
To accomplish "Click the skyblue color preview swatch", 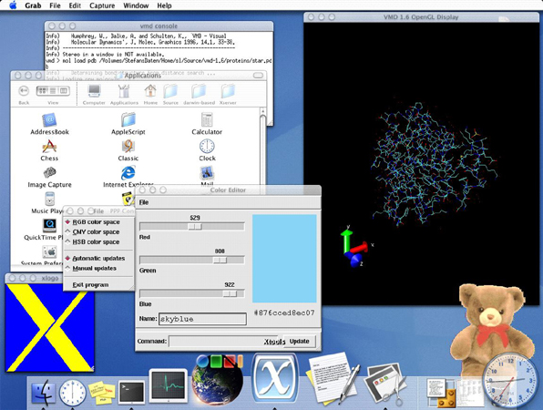I will pos(284,259).
